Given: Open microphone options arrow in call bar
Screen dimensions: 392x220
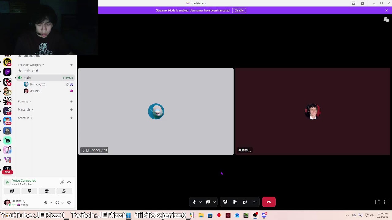Looking at the screenshot, I should pyautogui.click(x=200, y=202).
